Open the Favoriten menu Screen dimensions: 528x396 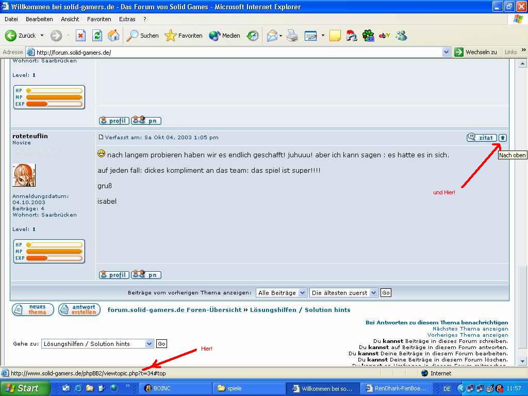click(99, 19)
